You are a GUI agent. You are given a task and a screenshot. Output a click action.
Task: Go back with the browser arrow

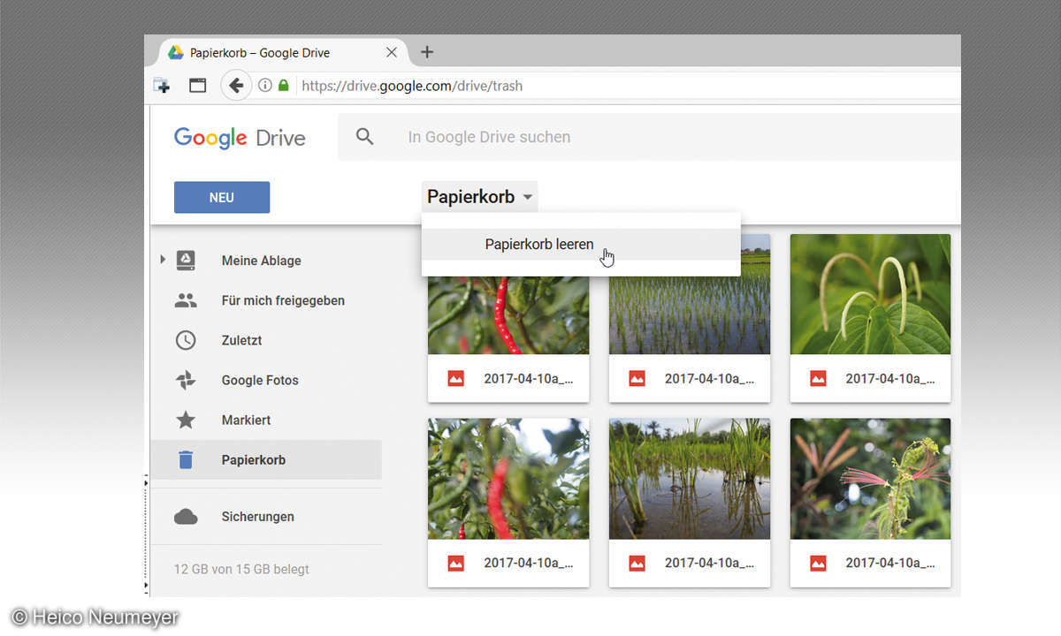point(235,86)
